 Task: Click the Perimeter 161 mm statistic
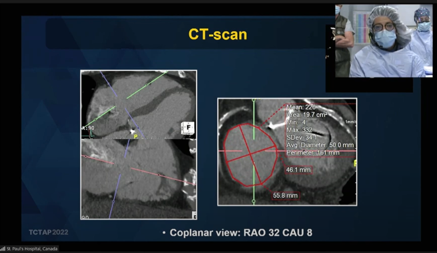pos(313,153)
